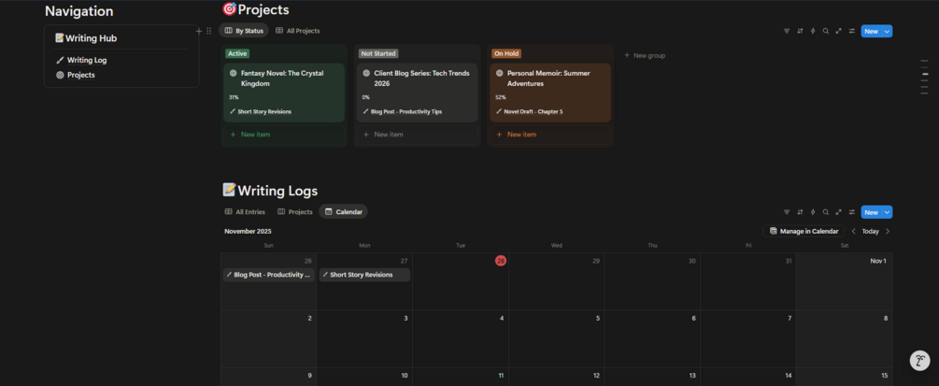Open the Writing Log navigation link

click(86, 60)
